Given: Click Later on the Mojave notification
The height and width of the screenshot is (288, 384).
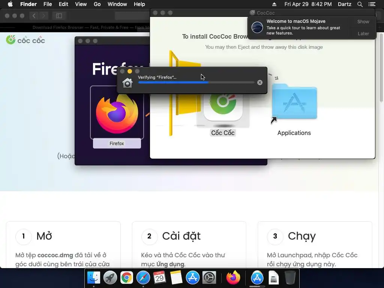Looking at the screenshot, I should tap(363, 33).
